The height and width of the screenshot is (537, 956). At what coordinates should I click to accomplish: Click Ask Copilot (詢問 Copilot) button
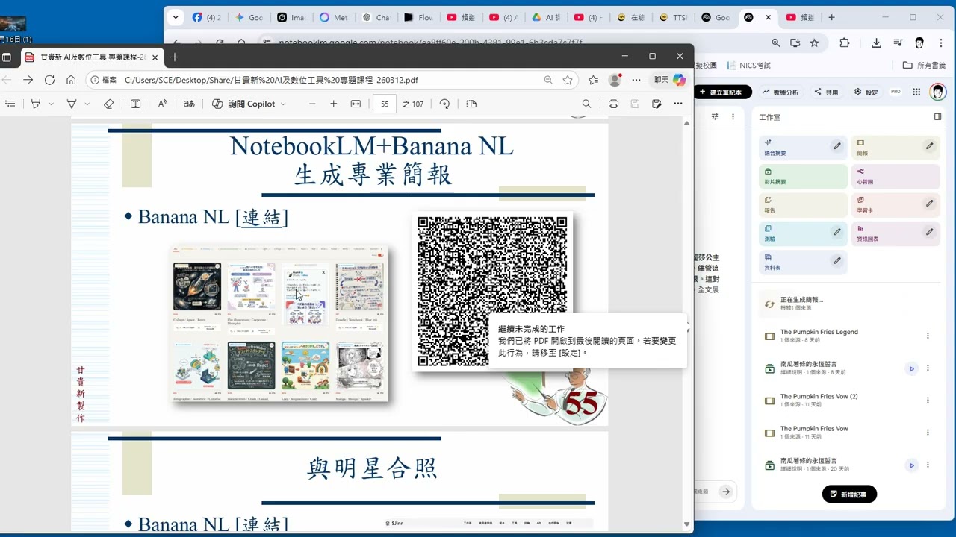point(243,104)
